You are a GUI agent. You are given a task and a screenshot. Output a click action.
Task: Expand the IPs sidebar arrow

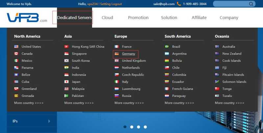click(x=49, y=121)
